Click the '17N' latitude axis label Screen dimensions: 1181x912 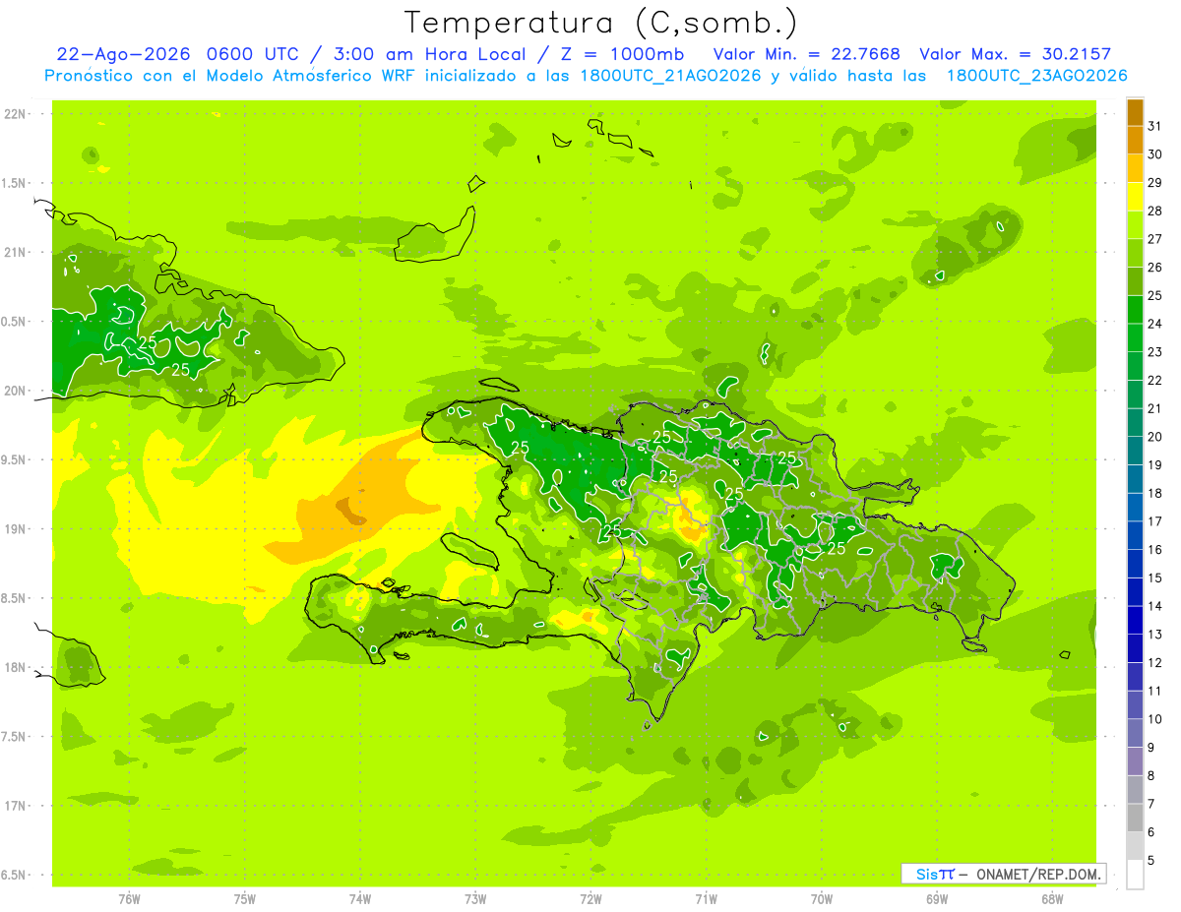pos(15,806)
